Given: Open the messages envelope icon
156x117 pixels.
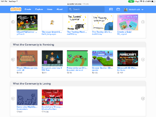Looking at the screenshot, I should point(111,9).
